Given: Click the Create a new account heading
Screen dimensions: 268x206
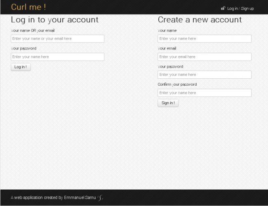Looking at the screenshot, I should (200, 20).
